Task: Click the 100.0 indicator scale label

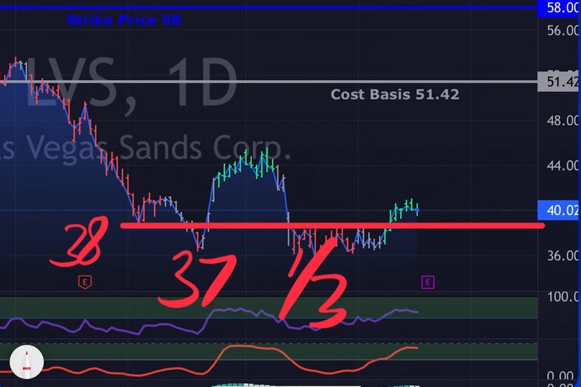Action: 563,296
